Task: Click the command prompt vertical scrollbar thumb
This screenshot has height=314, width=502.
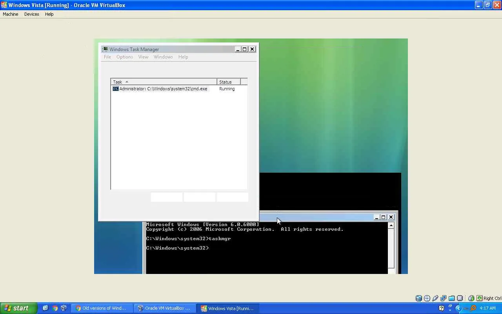Action: point(391,248)
